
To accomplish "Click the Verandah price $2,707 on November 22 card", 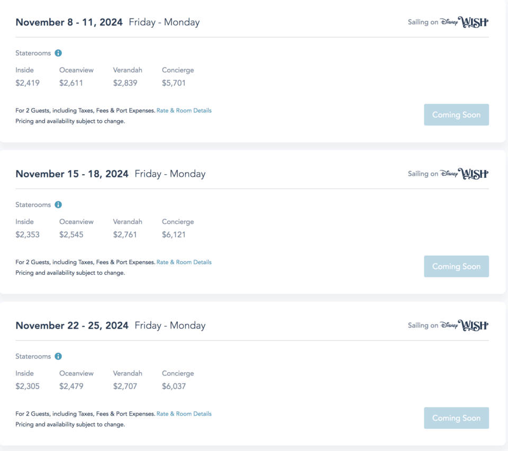I will tap(124, 386).
